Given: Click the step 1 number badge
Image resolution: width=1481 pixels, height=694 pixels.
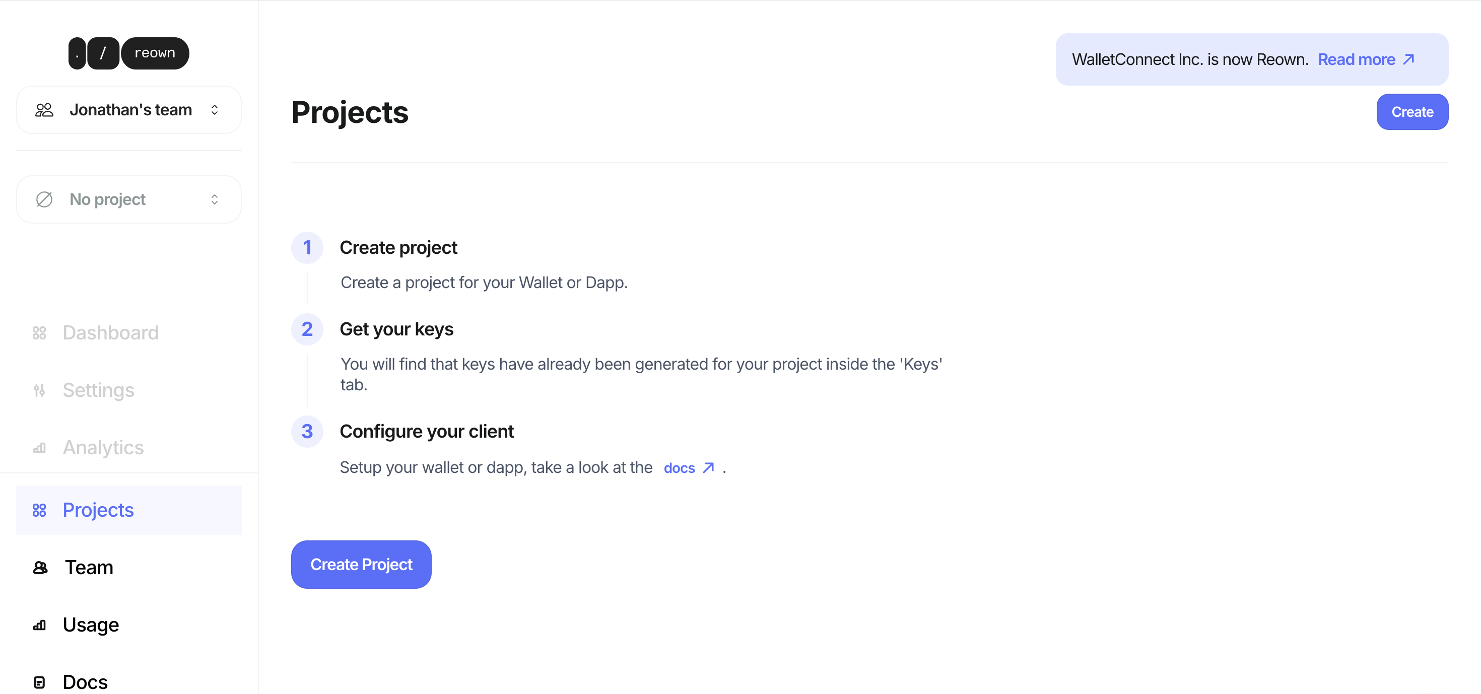Looking at the screenshot, I should (307, 248).
